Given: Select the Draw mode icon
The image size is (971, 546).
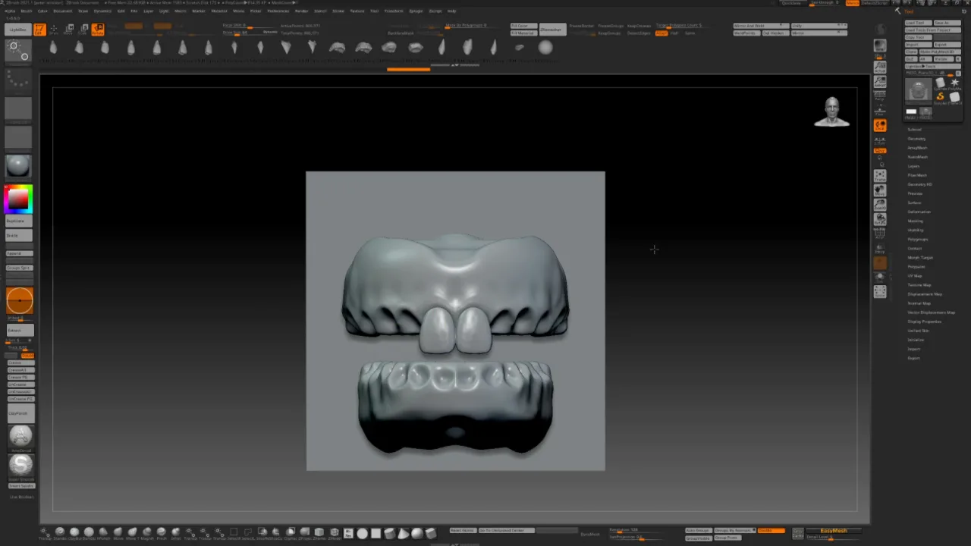Looking at the screenshot, I should click(x=54, y=30).
